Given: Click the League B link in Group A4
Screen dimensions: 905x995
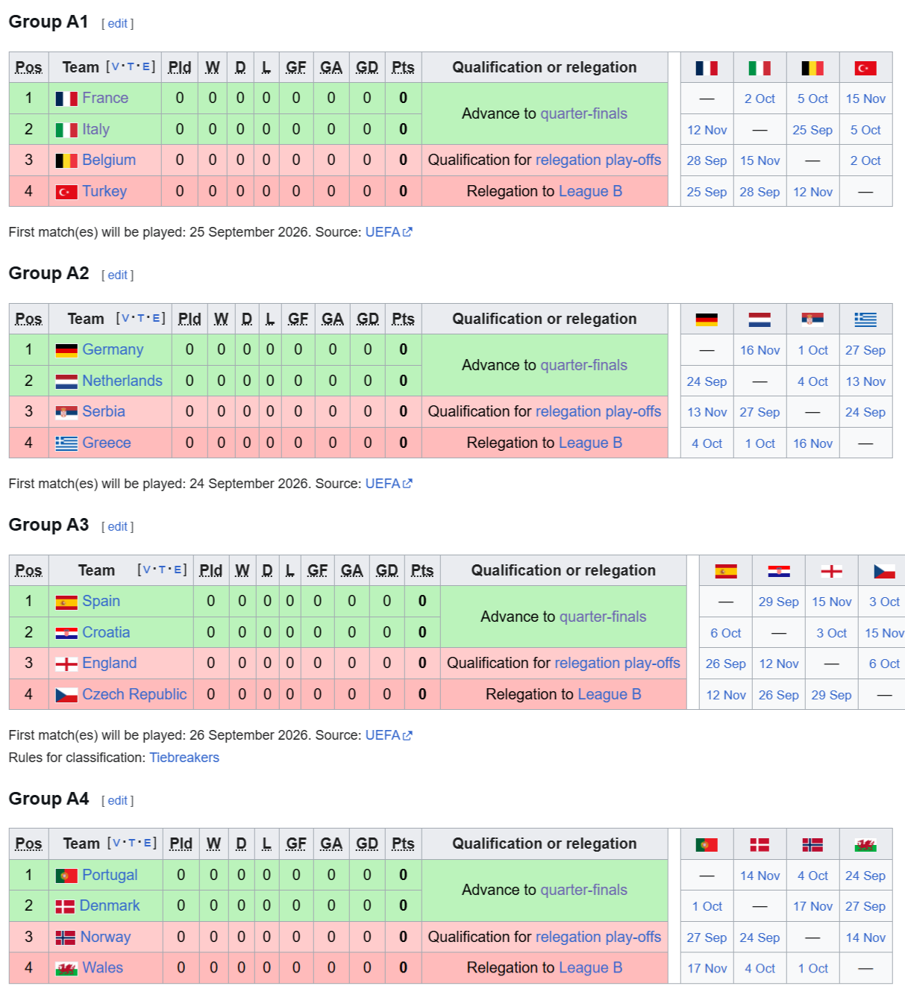Looking at the screenshot, I should 590,967.
